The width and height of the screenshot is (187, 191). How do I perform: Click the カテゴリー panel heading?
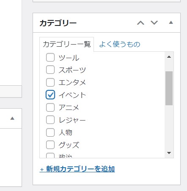point(58,23)
